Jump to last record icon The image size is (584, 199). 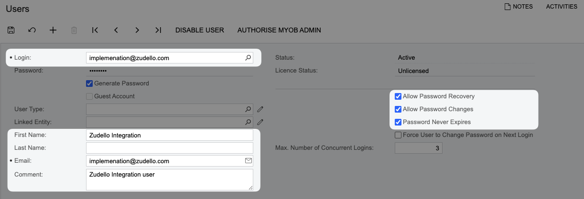[x=158, y=30]
